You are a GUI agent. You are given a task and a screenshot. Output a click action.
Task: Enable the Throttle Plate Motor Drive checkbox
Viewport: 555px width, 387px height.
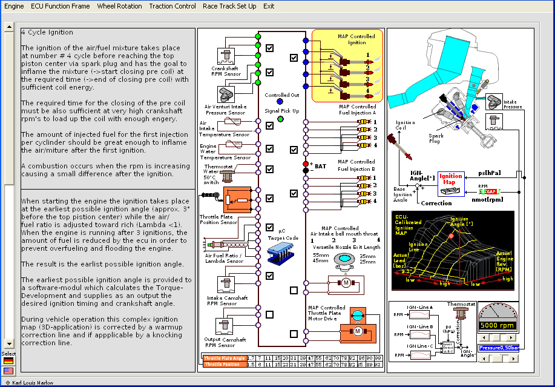[294, 334]
